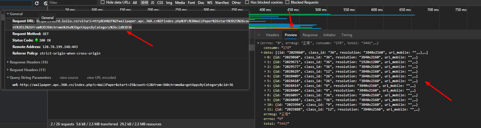This screenshot has width=481, height=128.
Task: Expand data item 4 with id 2028409
Action: [265, 76]
